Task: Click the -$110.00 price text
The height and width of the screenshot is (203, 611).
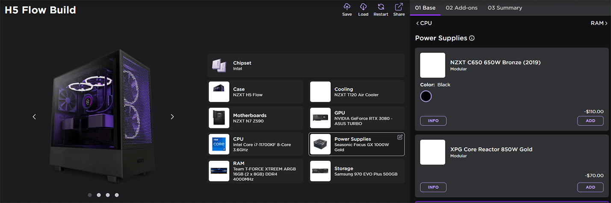Action: [x=593, y=112]
